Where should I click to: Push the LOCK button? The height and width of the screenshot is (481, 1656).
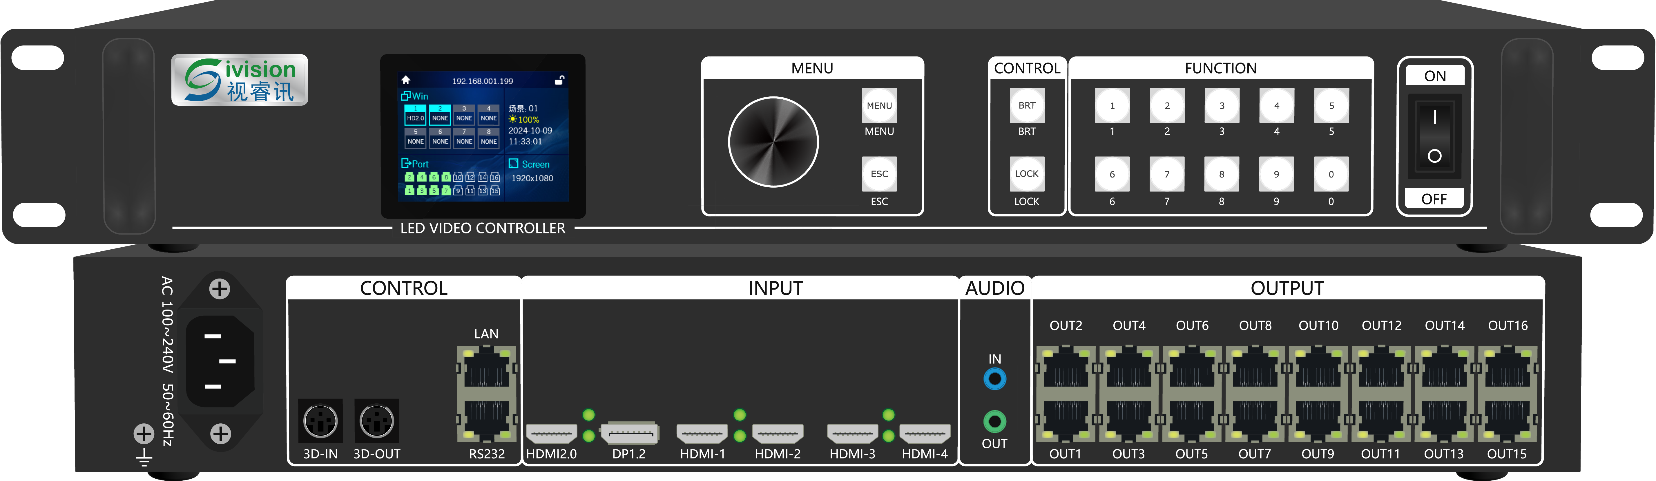(x=1027, y=174)
